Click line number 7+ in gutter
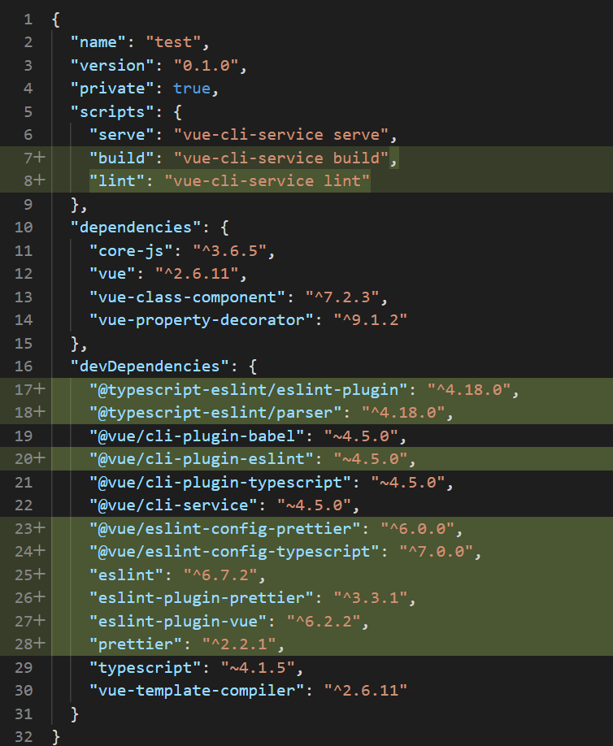 tap(34, 158)
